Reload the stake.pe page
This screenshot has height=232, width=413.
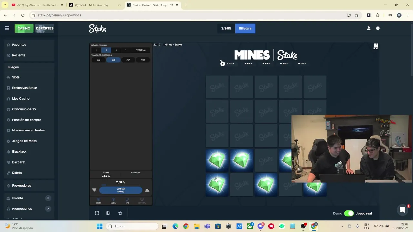coord(23,15)
